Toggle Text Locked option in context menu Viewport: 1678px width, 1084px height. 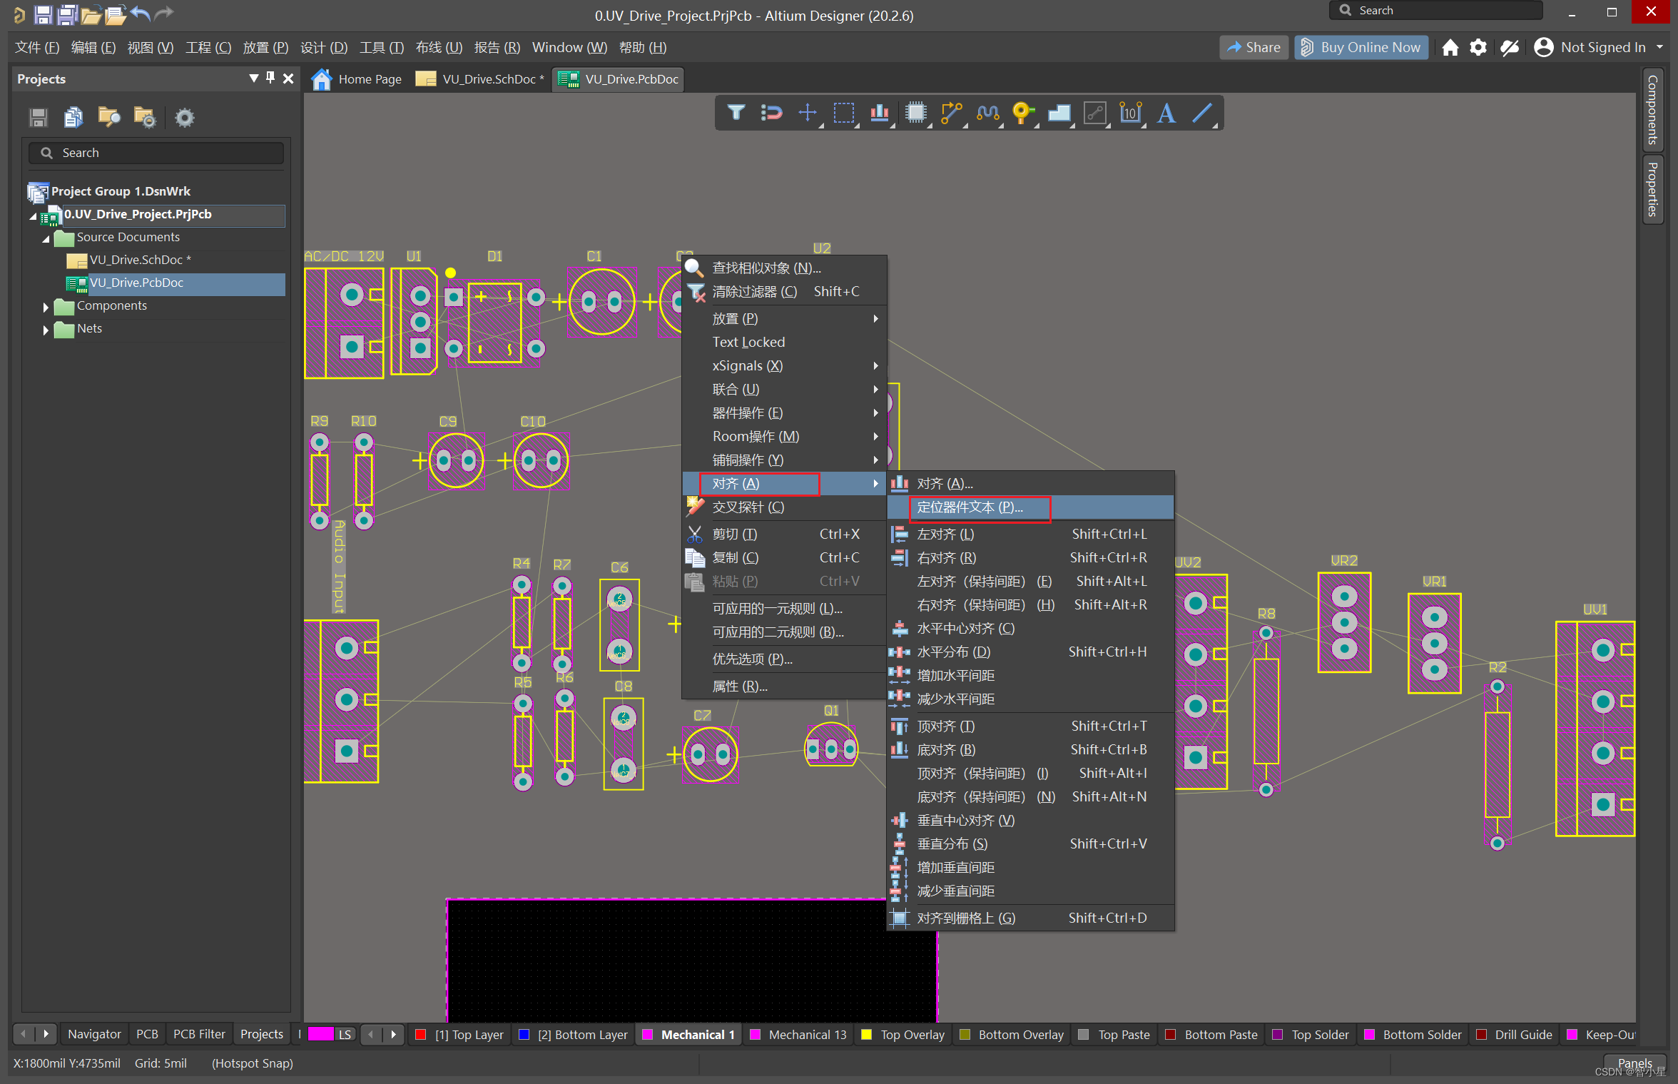(748, 342)
